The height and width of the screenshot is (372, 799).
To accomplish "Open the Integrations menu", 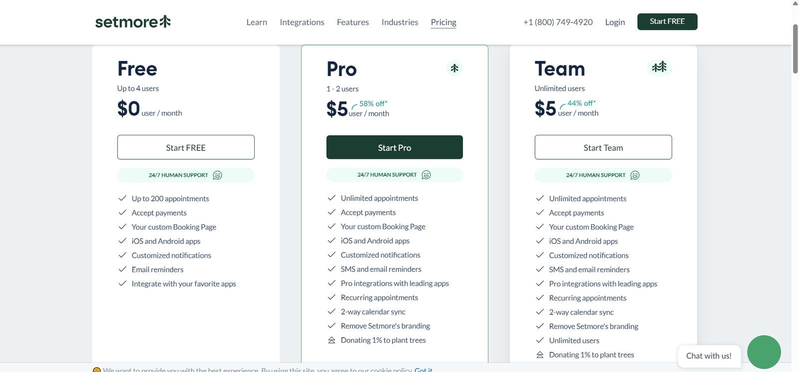I will click(302, 22).
